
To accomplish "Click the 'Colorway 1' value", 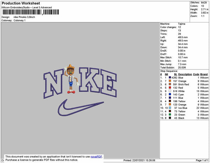I will (19, 20).
